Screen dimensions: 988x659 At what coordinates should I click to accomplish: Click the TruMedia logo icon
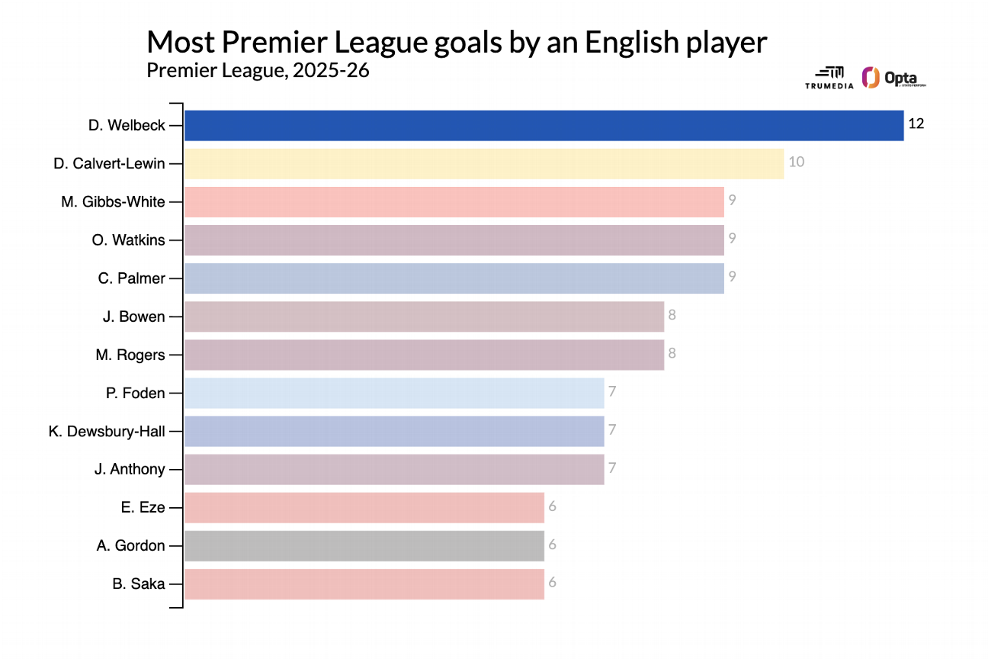(x=830, y=73)
